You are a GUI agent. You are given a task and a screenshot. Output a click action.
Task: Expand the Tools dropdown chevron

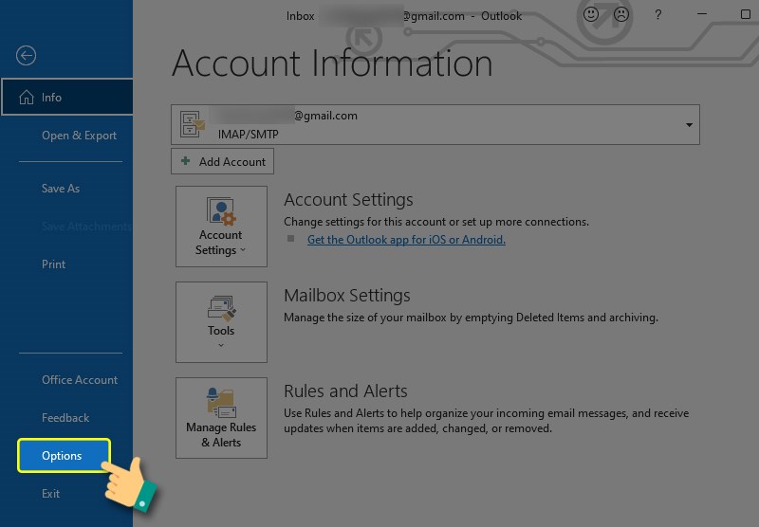221,346
